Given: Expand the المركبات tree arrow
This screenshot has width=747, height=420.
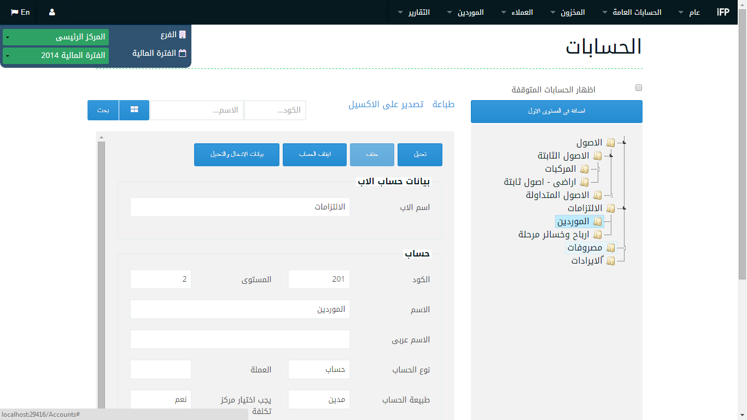Looking at the screenshot, I should [x=598, y=170].
